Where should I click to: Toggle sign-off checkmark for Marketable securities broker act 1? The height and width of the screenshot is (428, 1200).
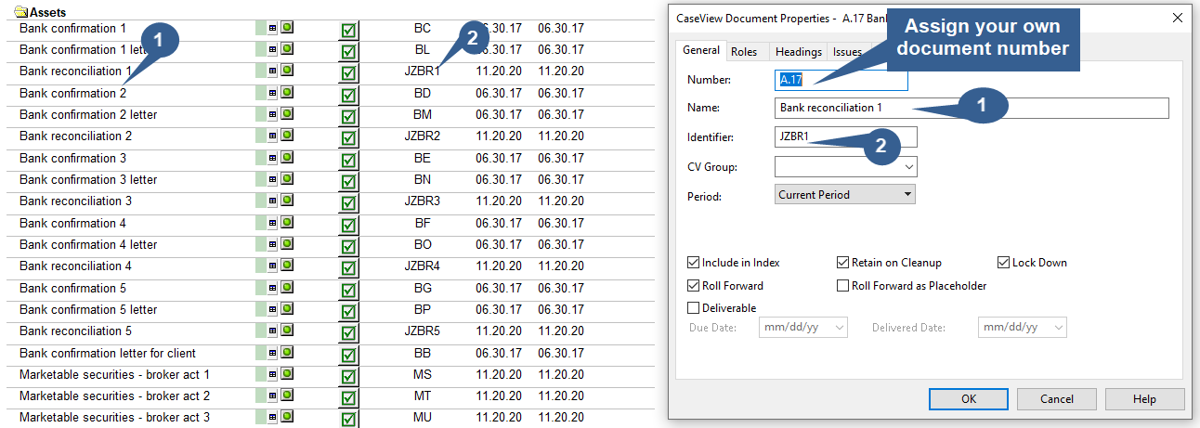coord(348,376)
